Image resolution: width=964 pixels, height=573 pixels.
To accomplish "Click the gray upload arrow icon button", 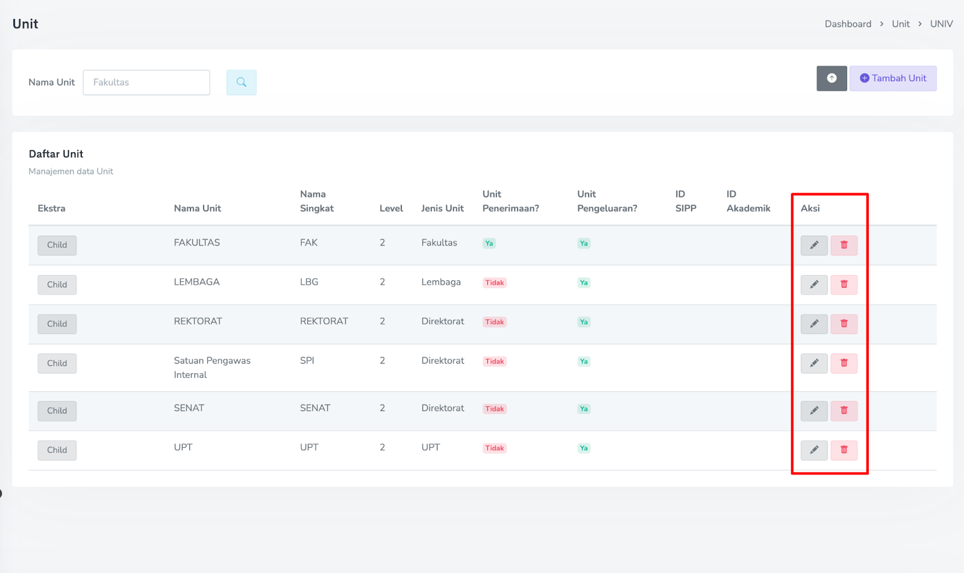I will (x=831, y=78).
